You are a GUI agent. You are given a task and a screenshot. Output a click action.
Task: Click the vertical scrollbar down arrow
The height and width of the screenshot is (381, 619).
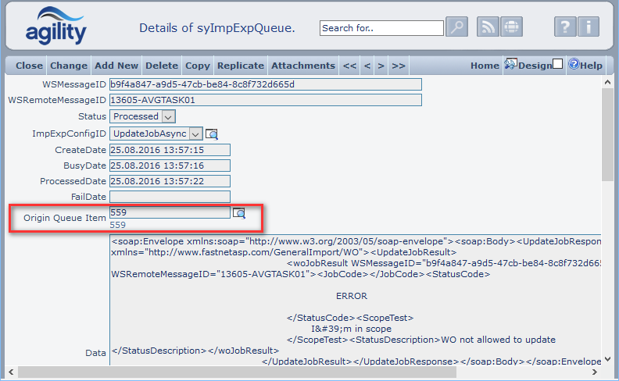607,359
